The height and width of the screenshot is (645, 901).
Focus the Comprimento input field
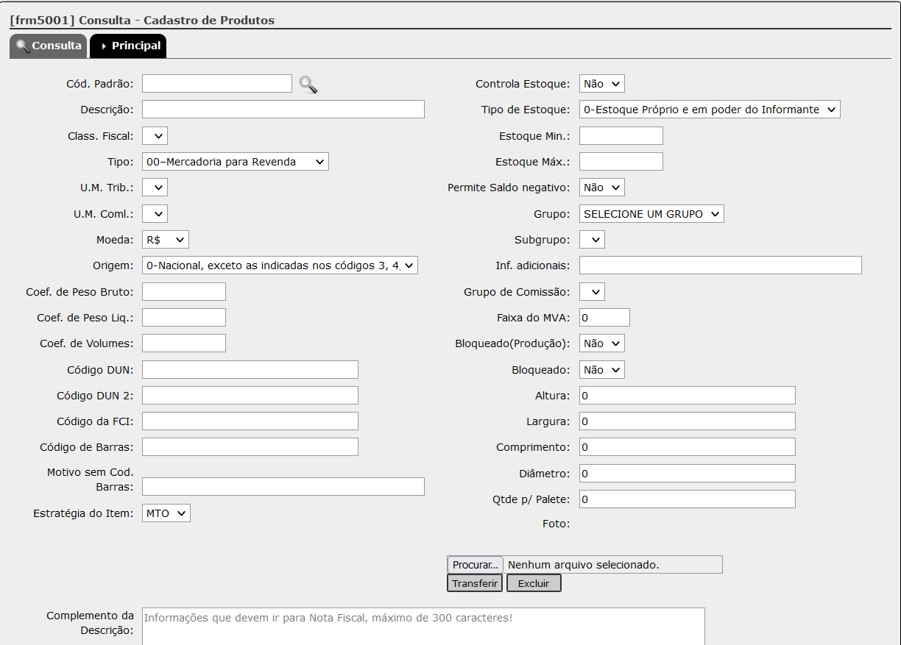coord(688,447)
